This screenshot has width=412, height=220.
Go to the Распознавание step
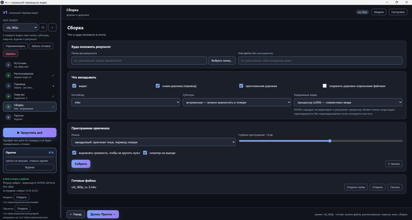tap(29, 75)
